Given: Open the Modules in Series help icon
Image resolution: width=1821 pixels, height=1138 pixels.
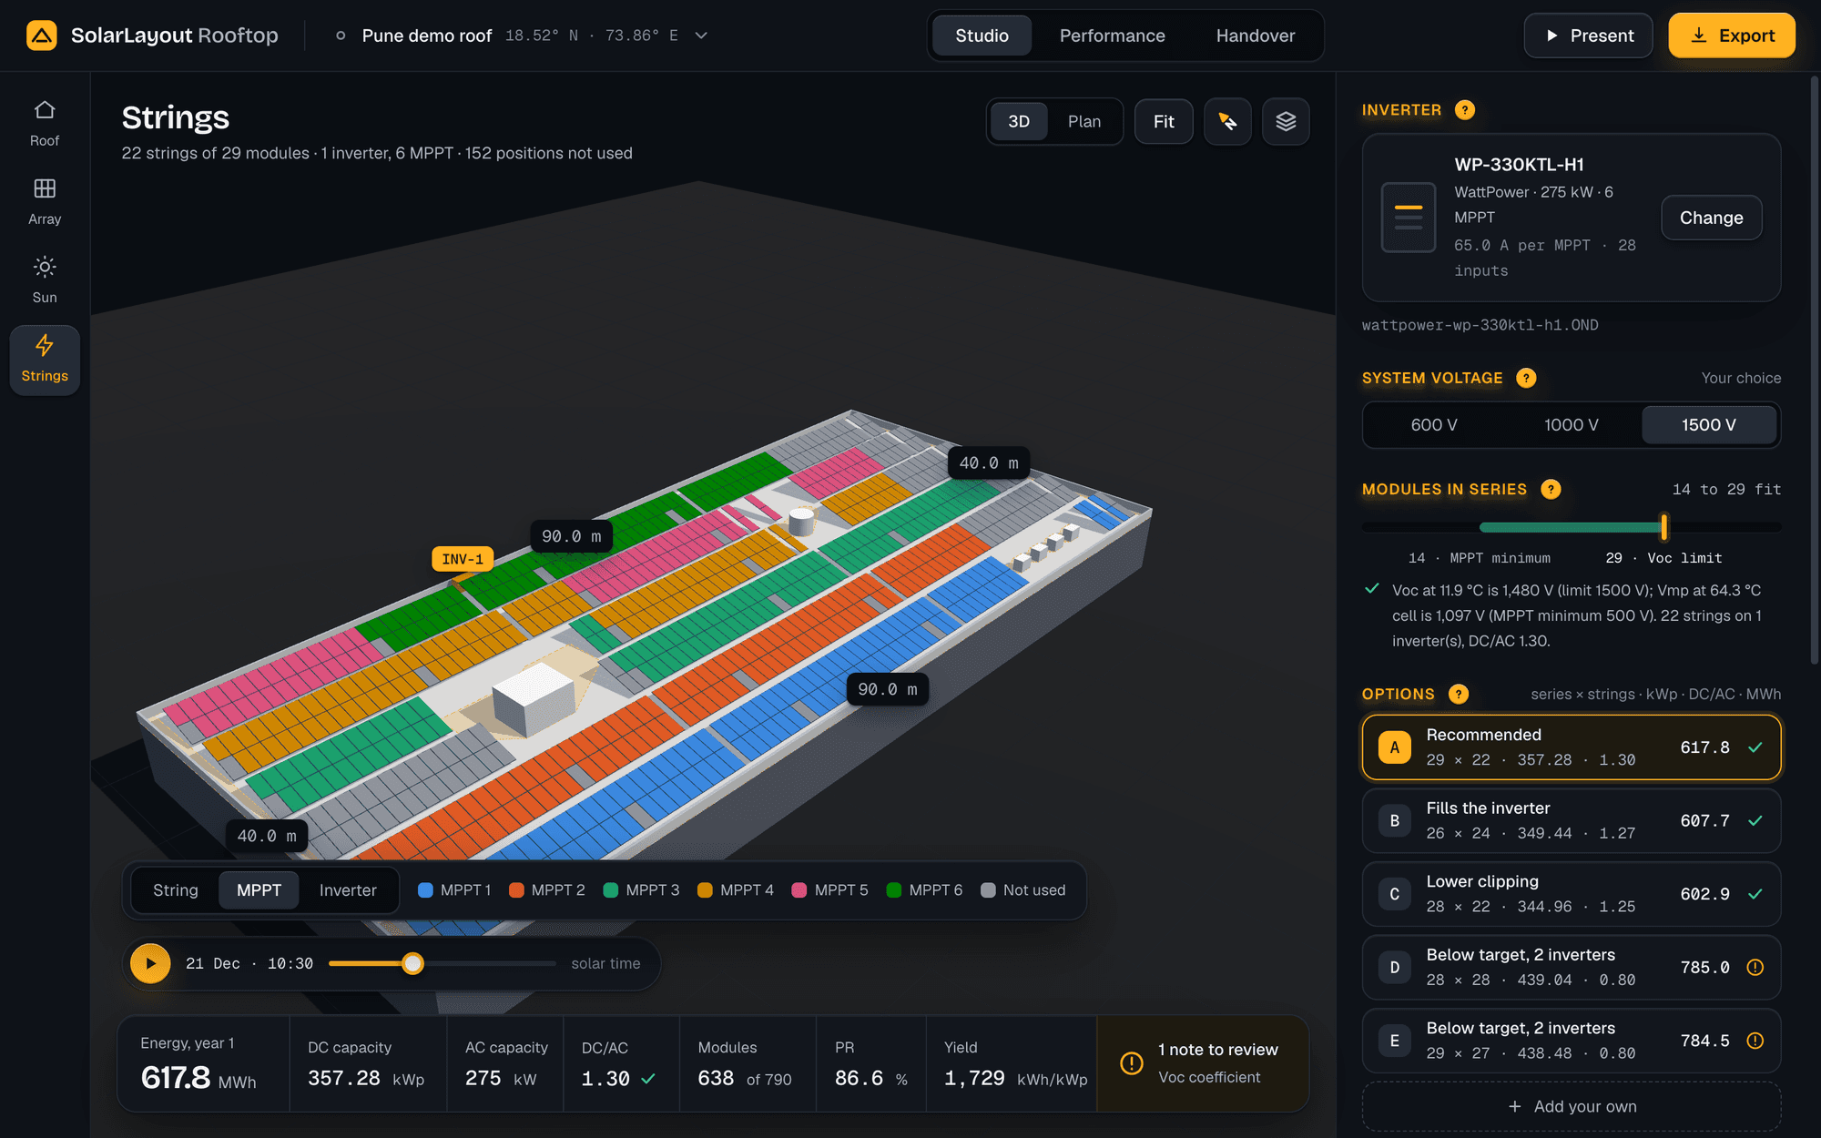Looking at the screenshot, I should [x=1551, y=489].
